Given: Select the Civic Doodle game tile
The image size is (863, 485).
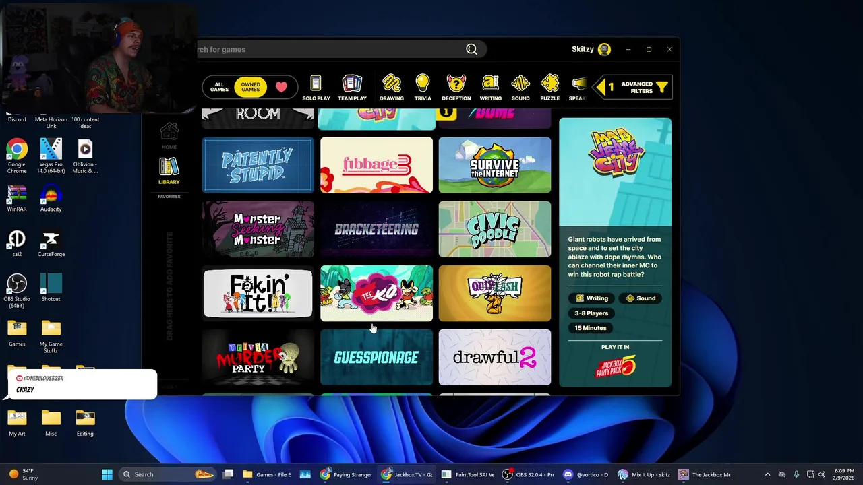Looking at the screenshot, I should pos(494,229).
